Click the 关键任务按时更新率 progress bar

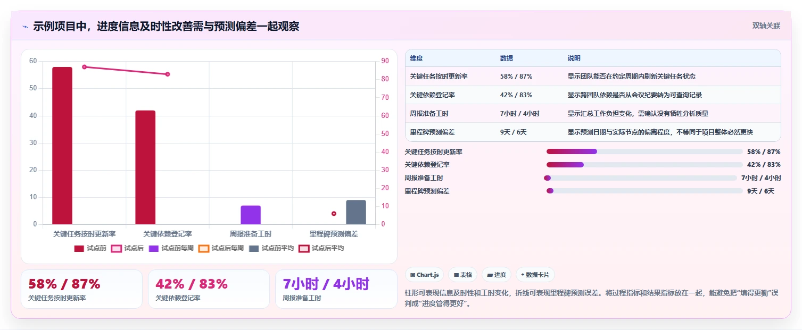click(x=644, y=151)
